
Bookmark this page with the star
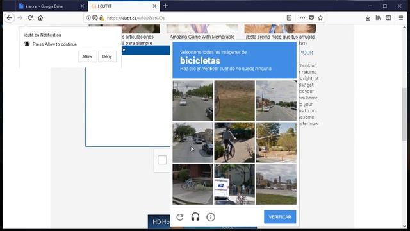click(320, 18)
